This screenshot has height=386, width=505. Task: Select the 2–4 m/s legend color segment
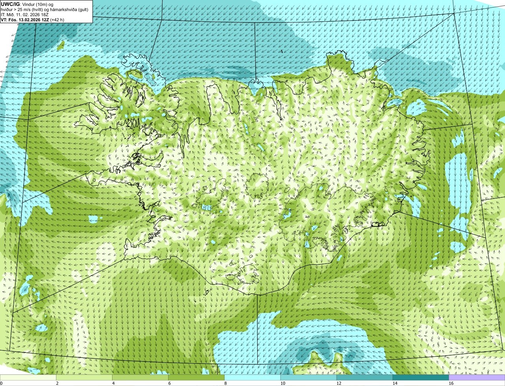point(84,378)
